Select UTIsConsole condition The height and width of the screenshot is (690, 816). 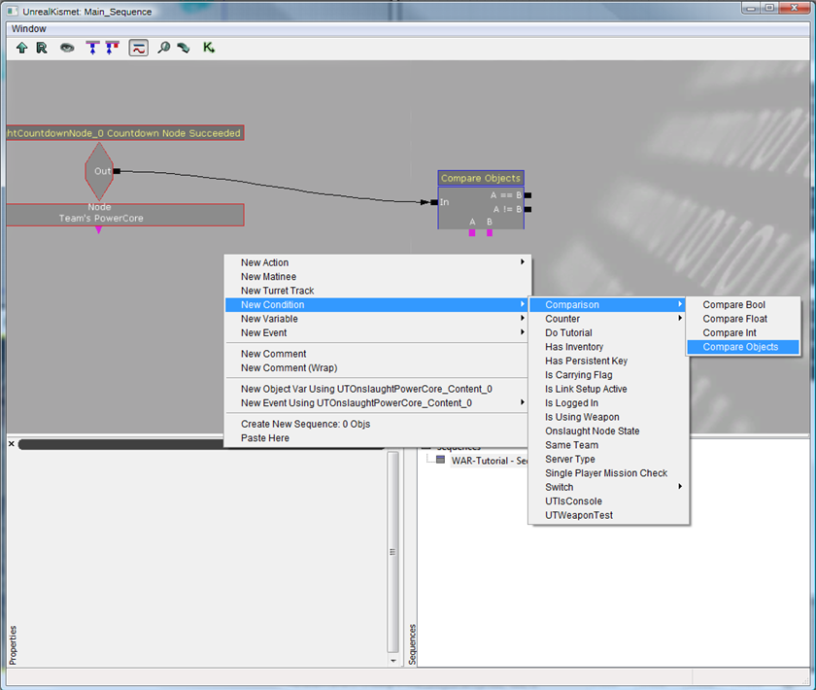pos(608,501)
